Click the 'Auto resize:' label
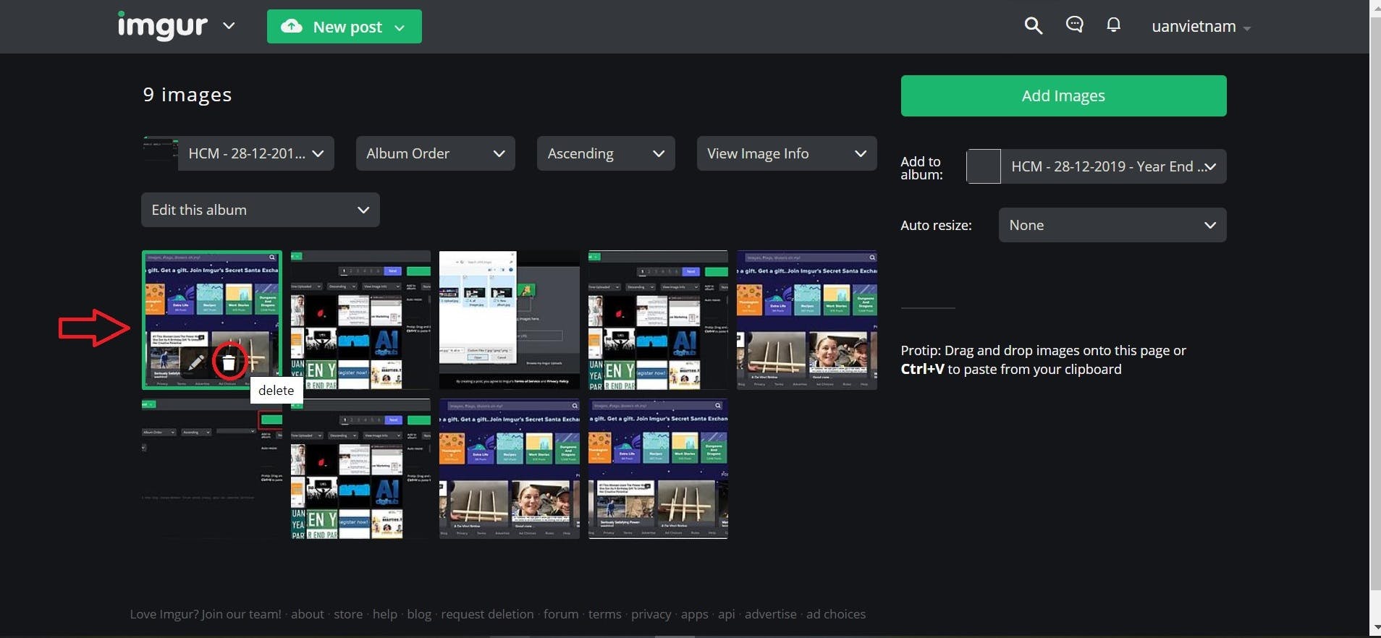 936,225
